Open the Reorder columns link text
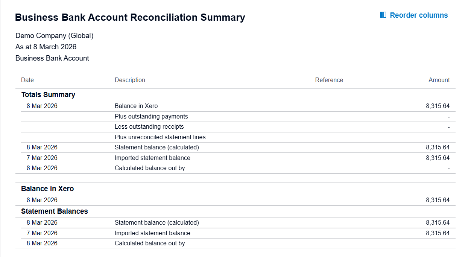 [x=419, y=15]
